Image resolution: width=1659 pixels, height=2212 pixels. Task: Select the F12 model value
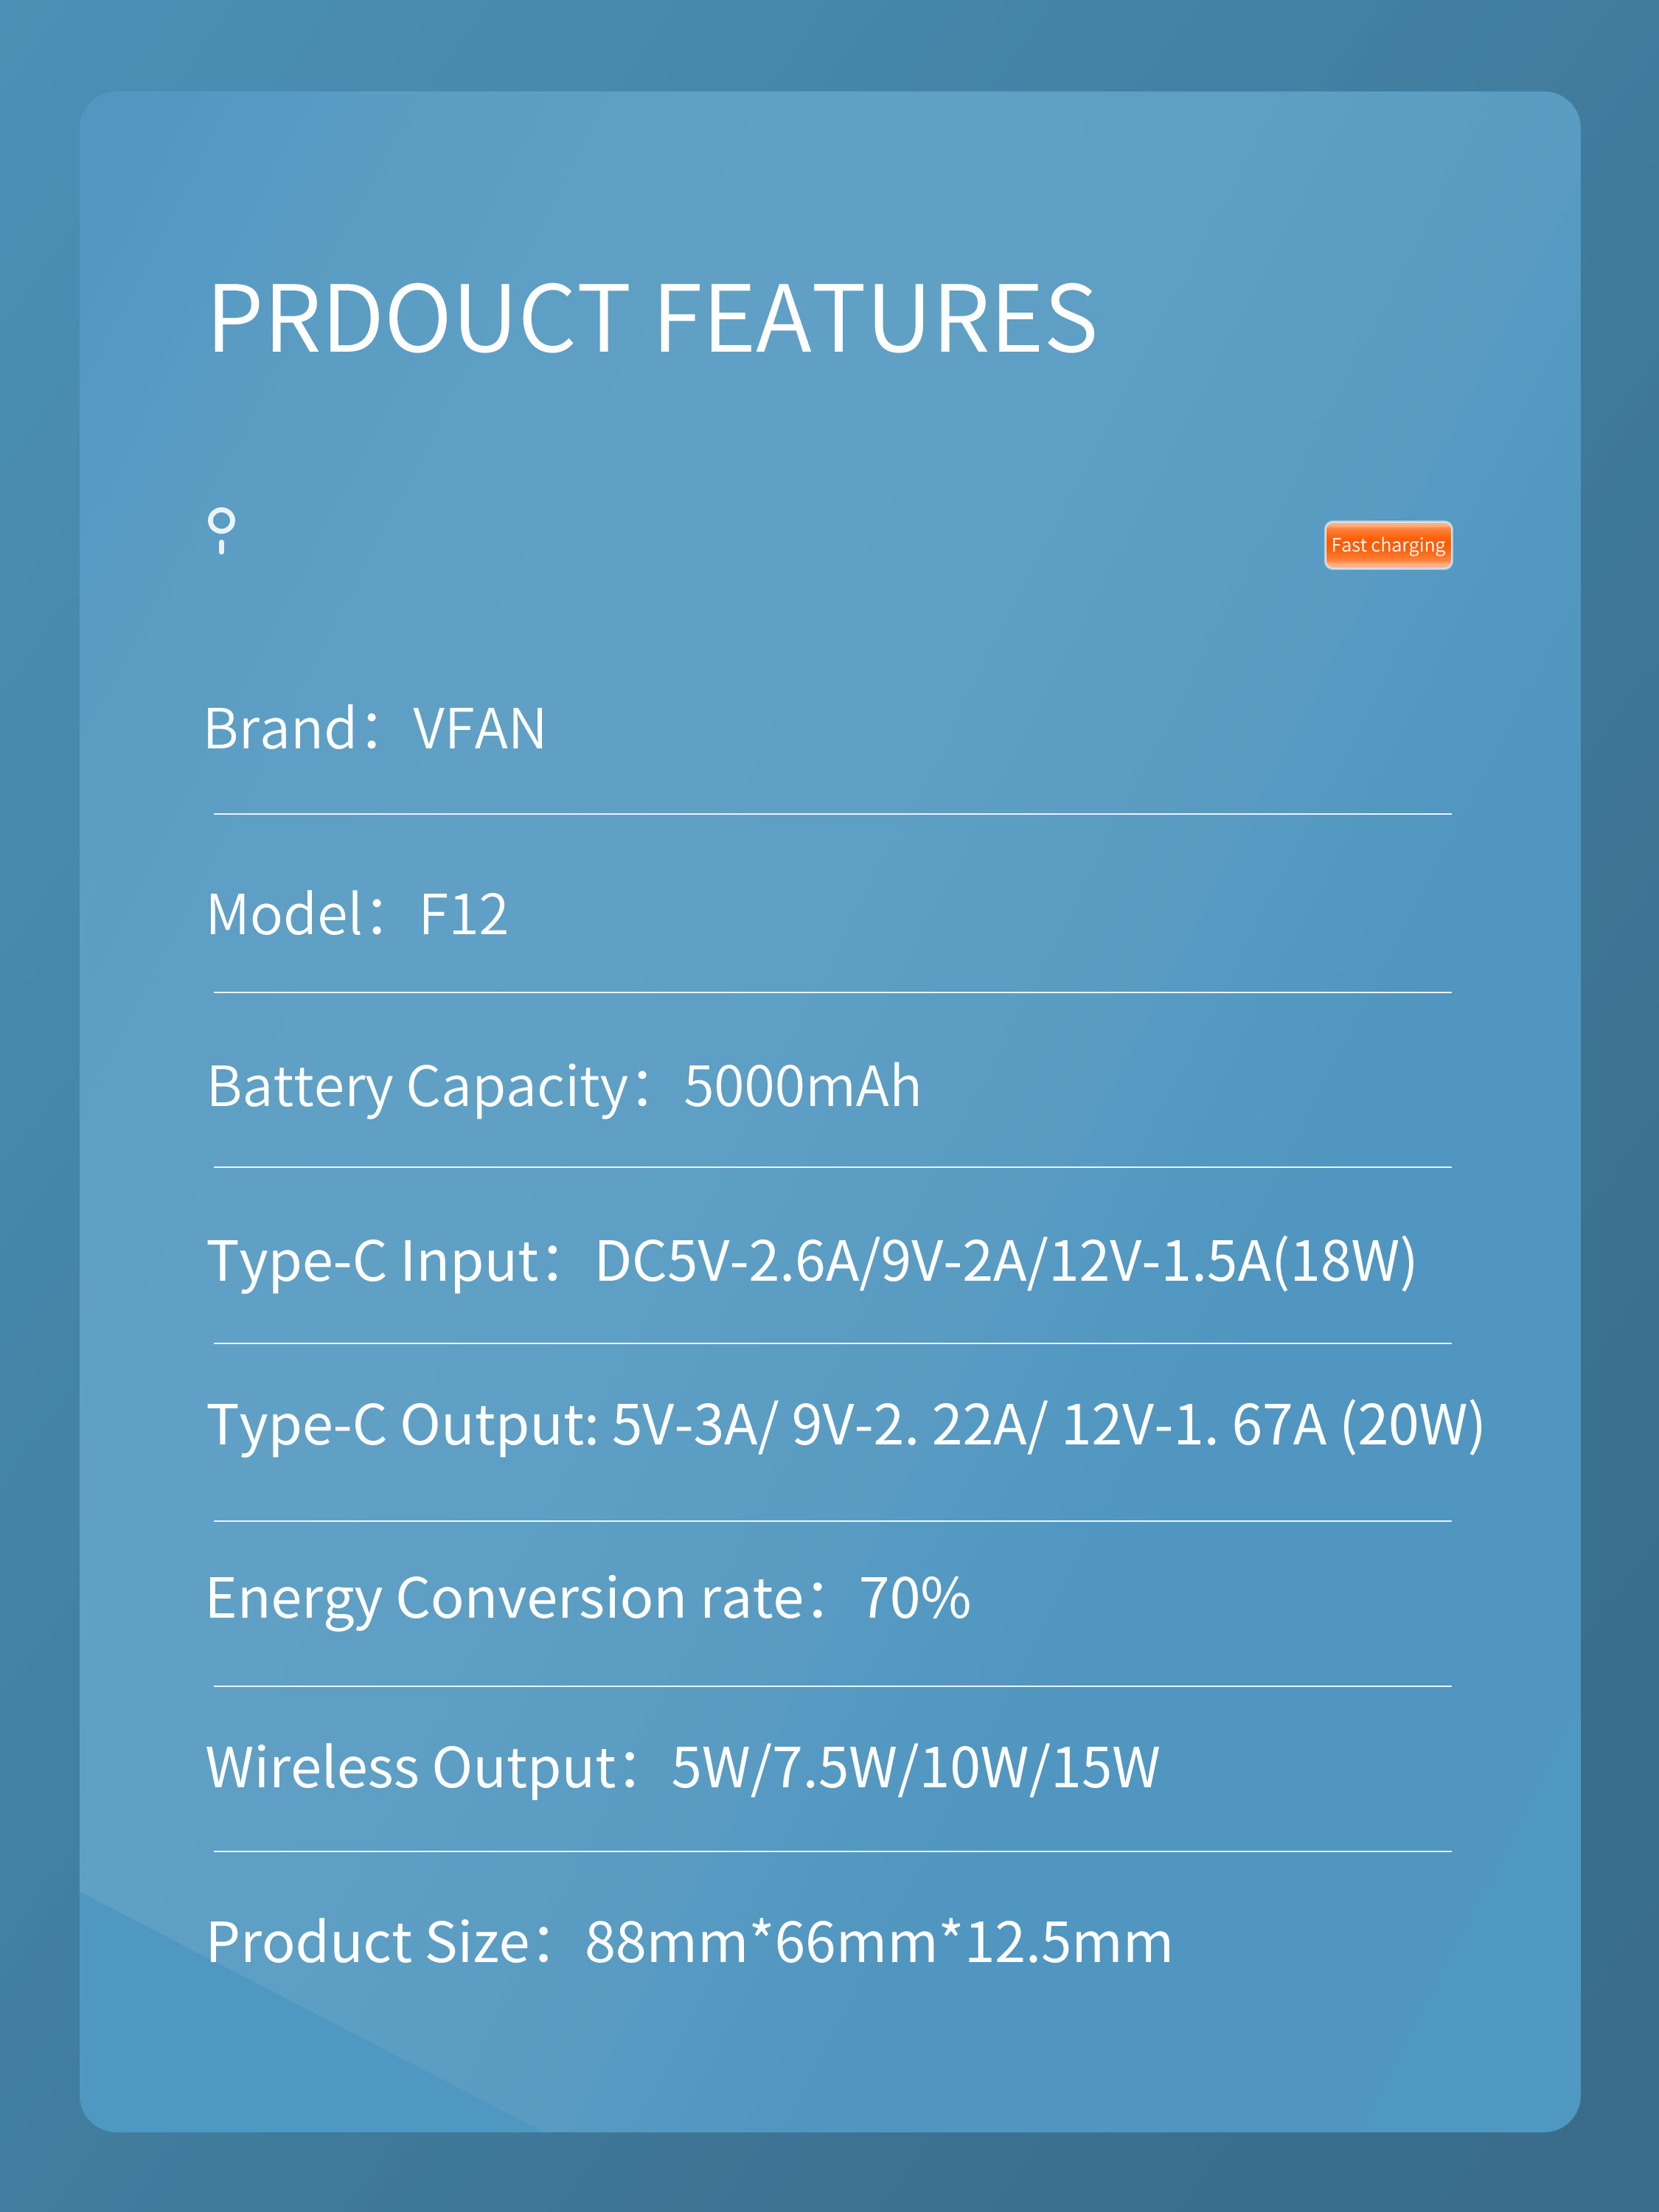[463, 914]
